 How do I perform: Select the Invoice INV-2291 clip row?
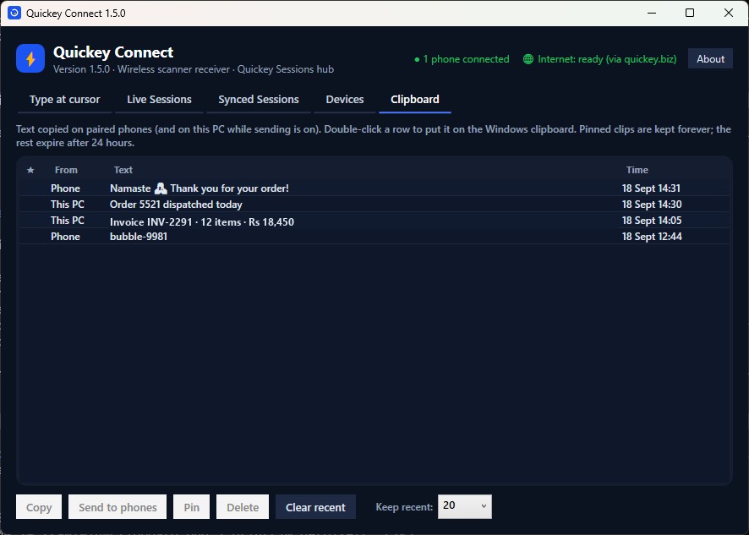(x=374, y=221)
